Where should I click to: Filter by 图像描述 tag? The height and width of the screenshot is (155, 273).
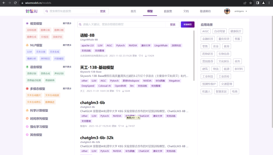[50, 102]
